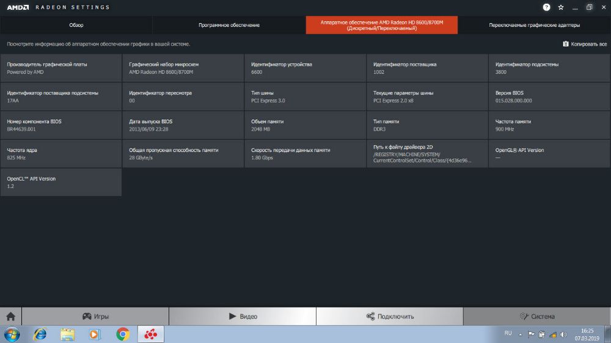The width and height of the screenshot is (611, 343).
Task: Select the Тип шины PCI Express 3.0 tile
Action: pyautogui.click(x=305, y=96)
